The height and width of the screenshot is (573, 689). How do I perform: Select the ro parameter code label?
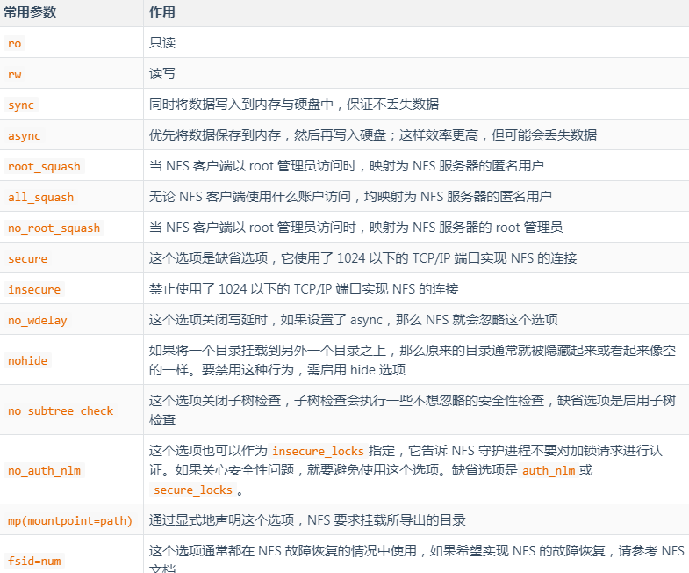[x=15, y=43]
